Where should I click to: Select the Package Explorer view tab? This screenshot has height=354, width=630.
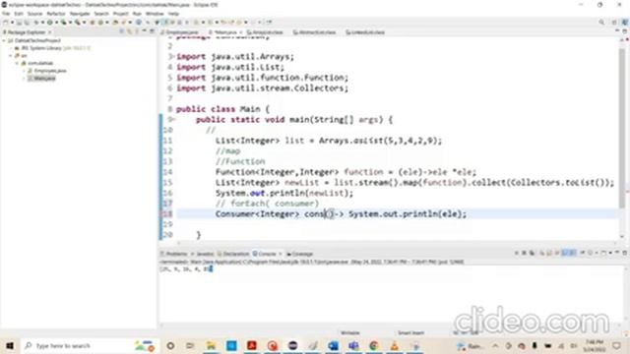point(27,32)
